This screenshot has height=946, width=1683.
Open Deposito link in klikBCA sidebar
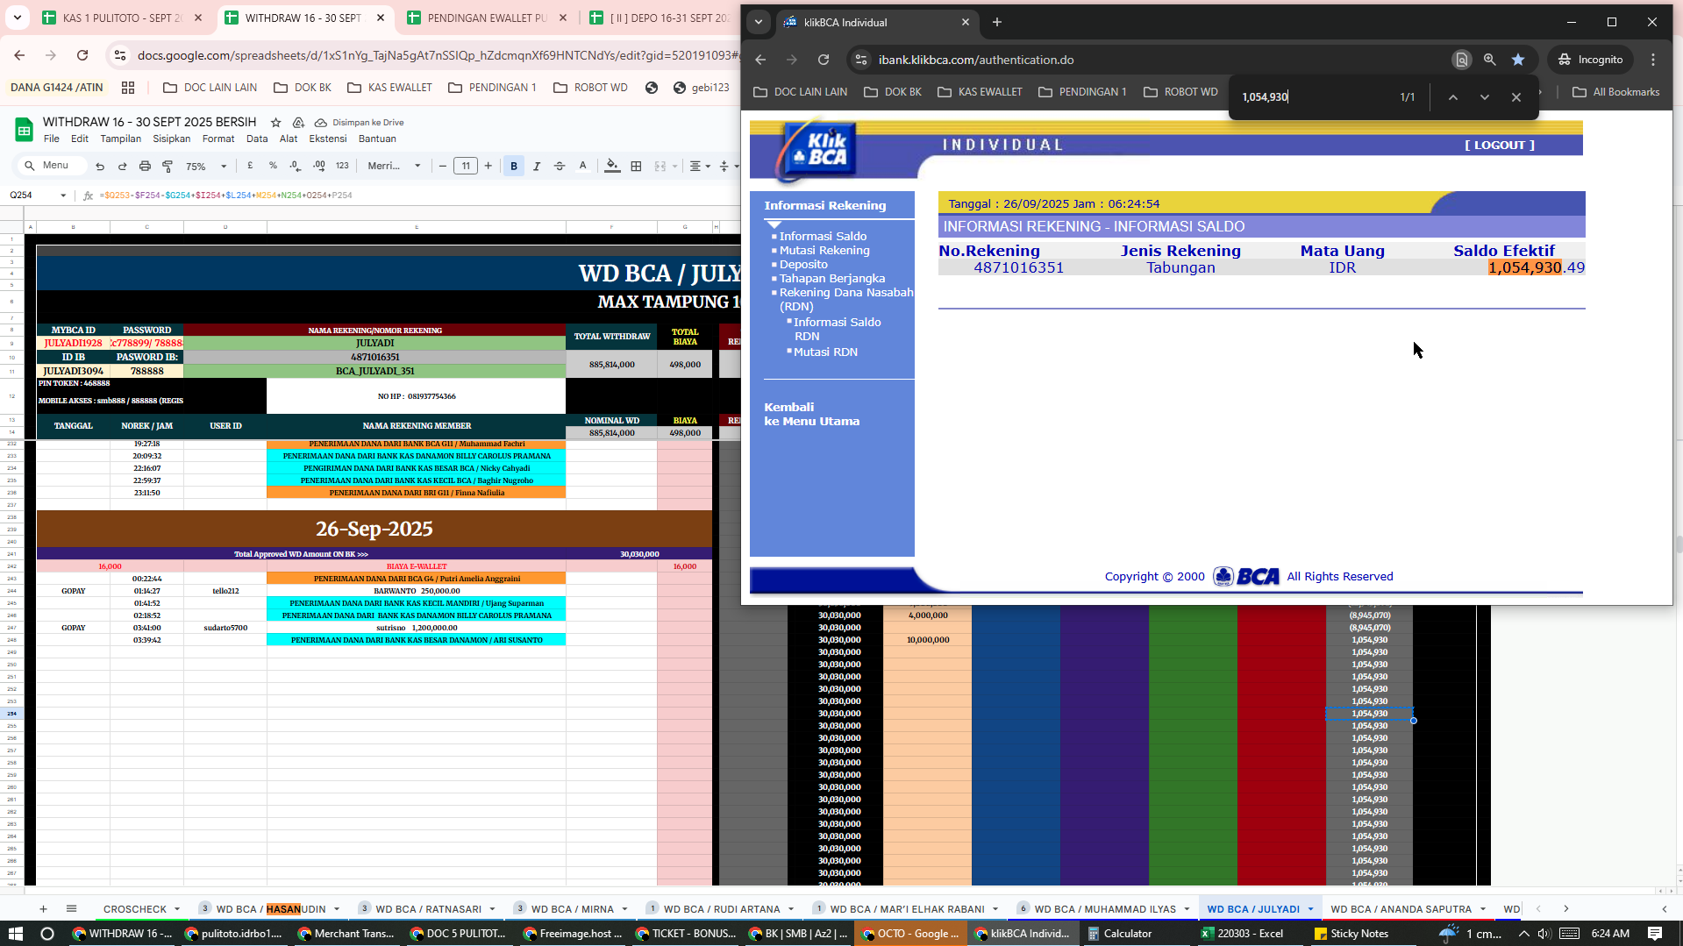pos(803,265)
